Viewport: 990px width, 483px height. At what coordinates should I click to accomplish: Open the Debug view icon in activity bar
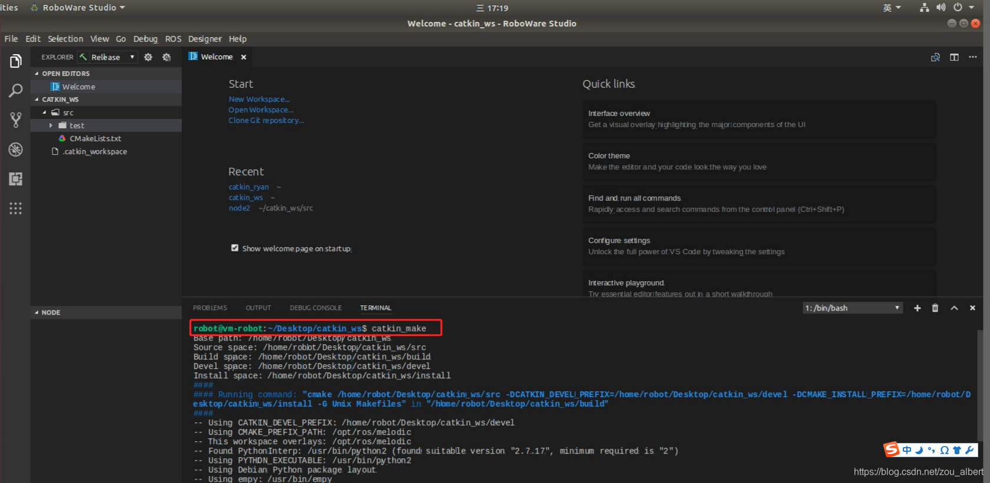(x=15, y=149)
